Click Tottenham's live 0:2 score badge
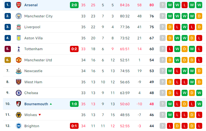 [74, 49]
